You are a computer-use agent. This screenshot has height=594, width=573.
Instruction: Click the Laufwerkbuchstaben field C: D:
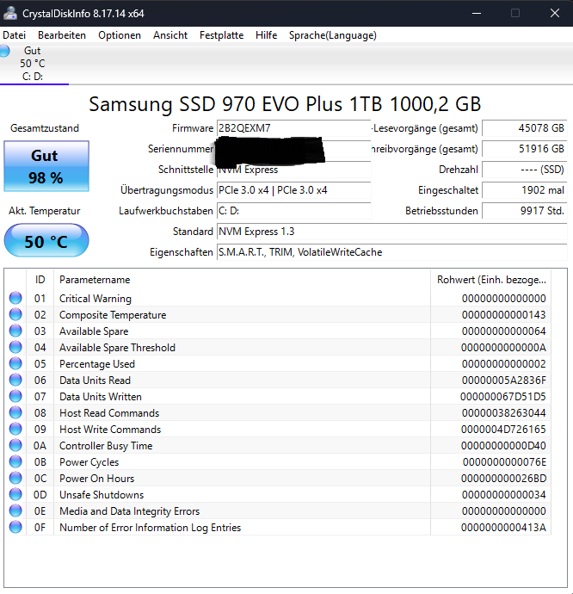click(293, 211)
